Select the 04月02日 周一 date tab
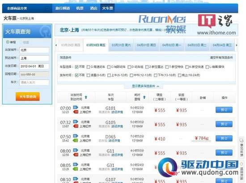This screenshot has width=246, height=183. click(172, 45)
